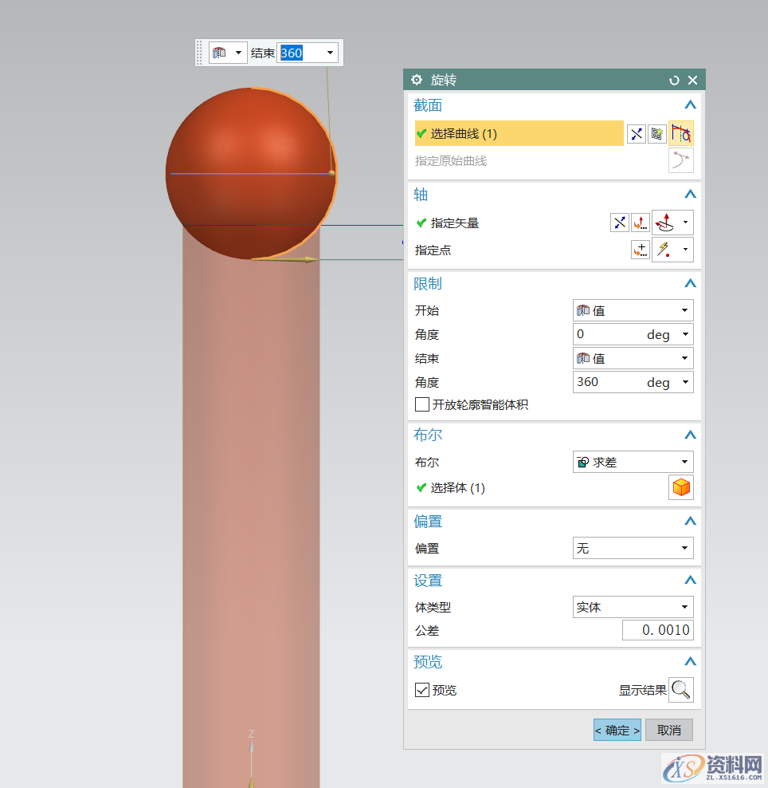The width and height of the screenshot is (768, 788).
Task: Click the 公差 value input field
Action: (x=657, y=631)
